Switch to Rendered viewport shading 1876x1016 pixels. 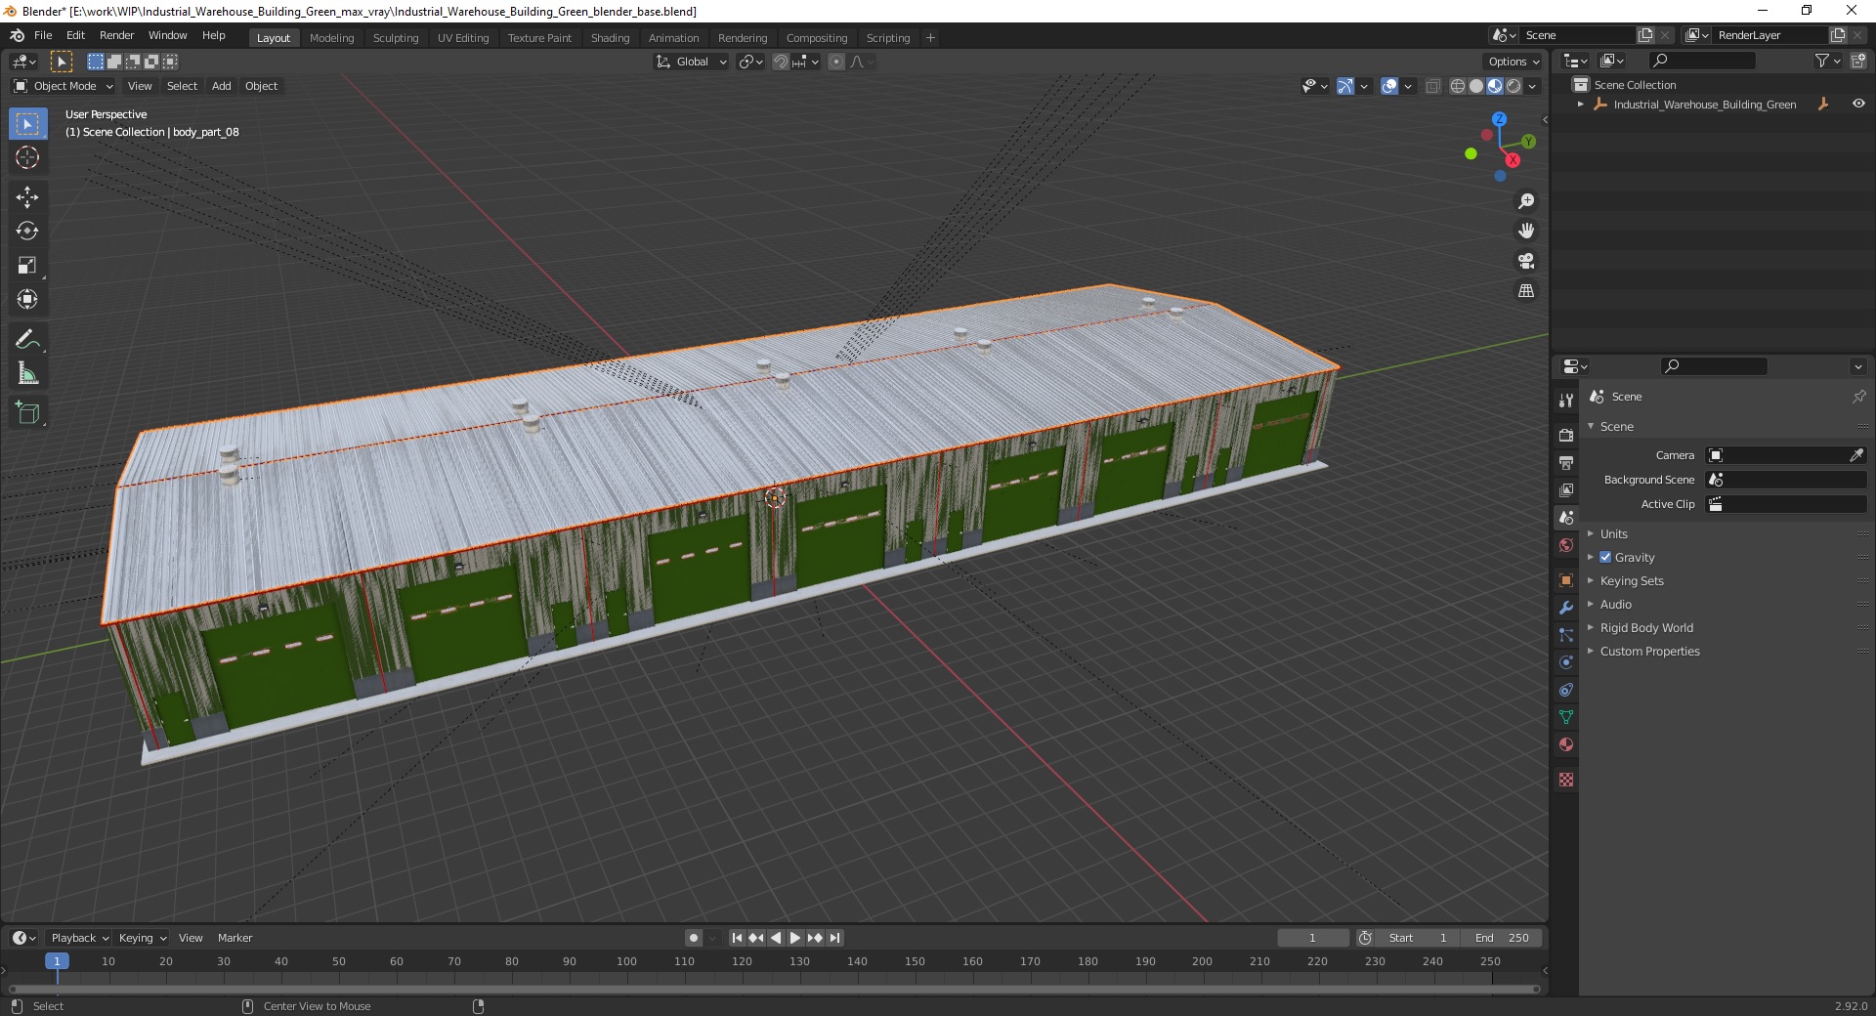click(x=1514, y=86)
